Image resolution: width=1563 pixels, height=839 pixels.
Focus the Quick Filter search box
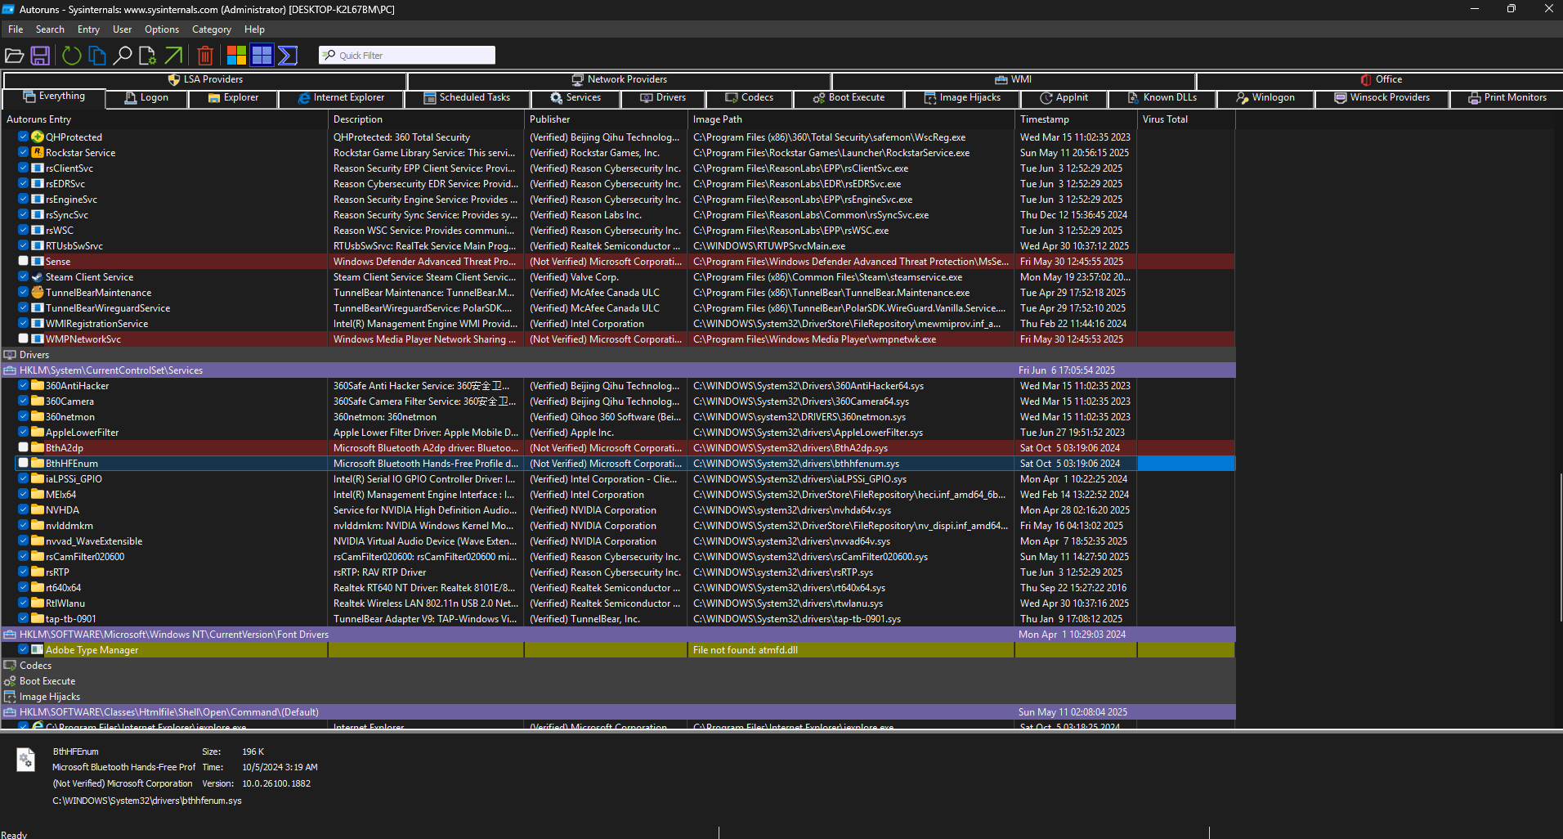point(407,56)
